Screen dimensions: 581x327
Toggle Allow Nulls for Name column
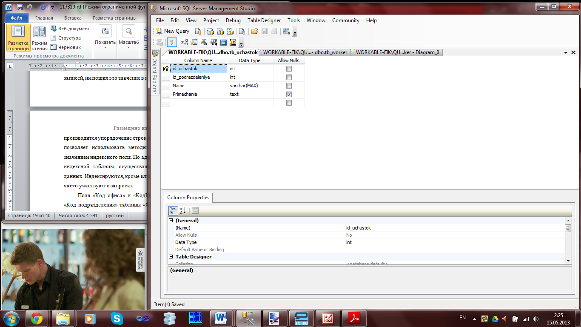[x=289, y=86]
